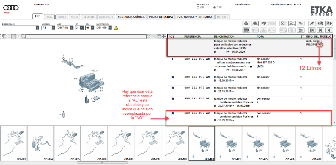The width and height of the screenshot is (336, 165).
Task: Open the Búsqueda IV dropdown
Action: click(x=38, y=28)
